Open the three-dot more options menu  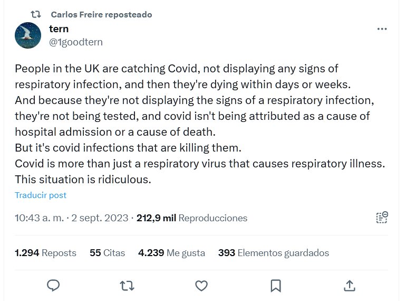(x=382, y=29)
